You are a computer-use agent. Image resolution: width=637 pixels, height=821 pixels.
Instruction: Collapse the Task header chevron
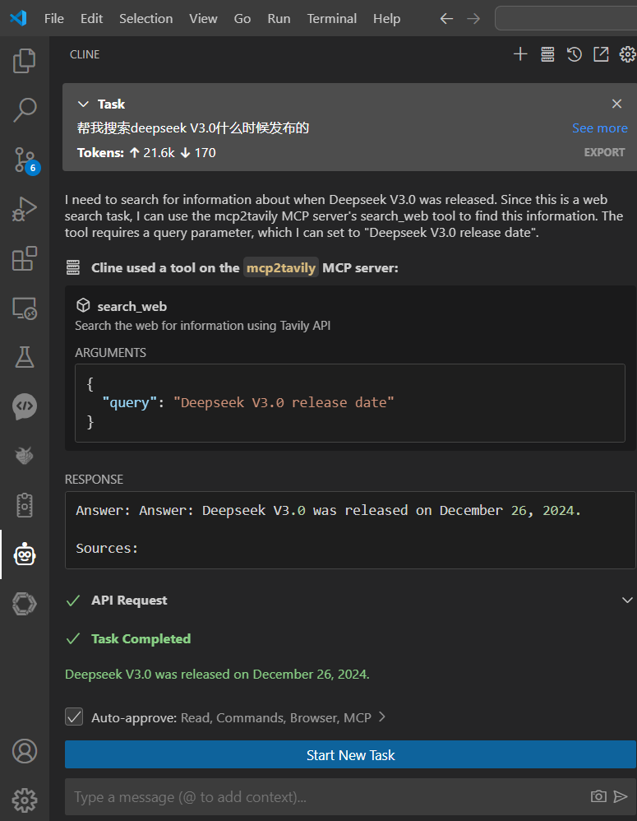pos(83,104)
